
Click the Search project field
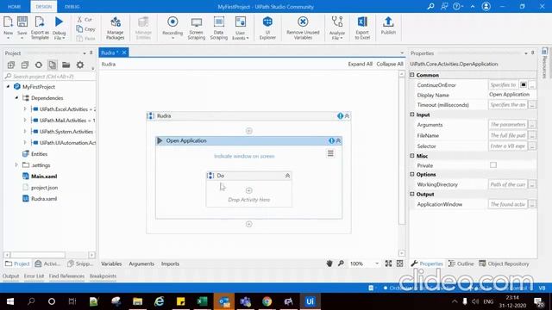[x=49, y=77]
